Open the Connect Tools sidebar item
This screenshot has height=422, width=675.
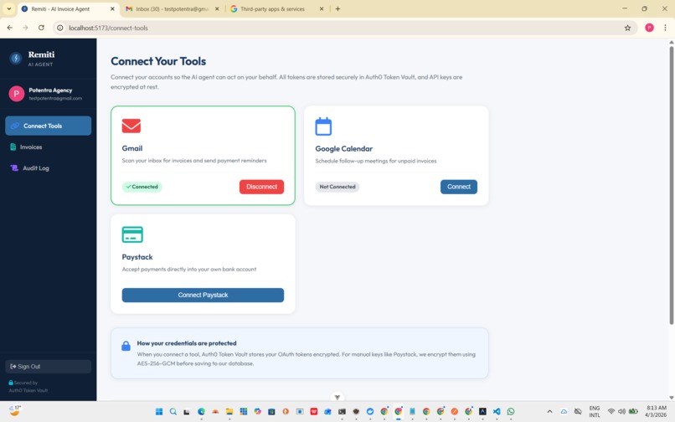49,126
